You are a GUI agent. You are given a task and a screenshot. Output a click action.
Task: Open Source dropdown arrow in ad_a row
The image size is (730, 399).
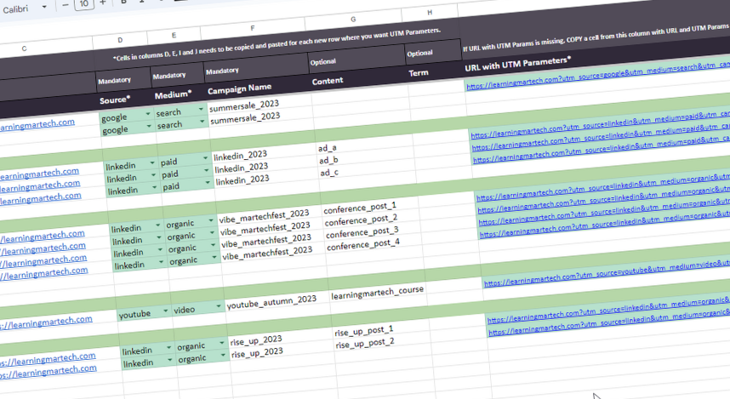click(x=151, y=163)
